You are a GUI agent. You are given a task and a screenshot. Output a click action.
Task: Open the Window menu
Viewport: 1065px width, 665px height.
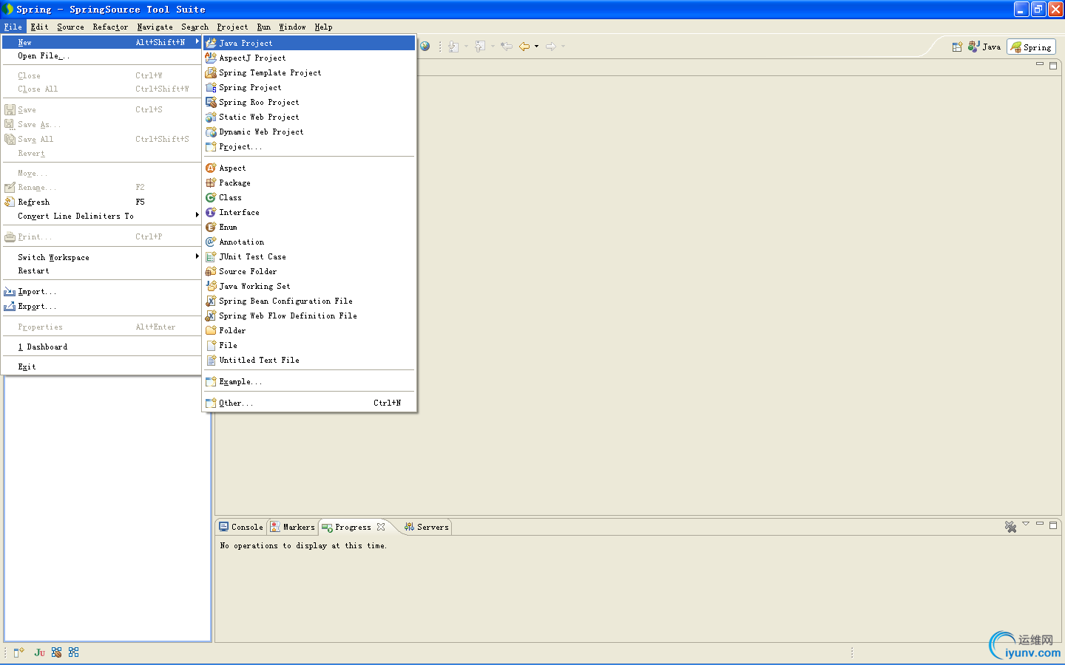point(292,27)
